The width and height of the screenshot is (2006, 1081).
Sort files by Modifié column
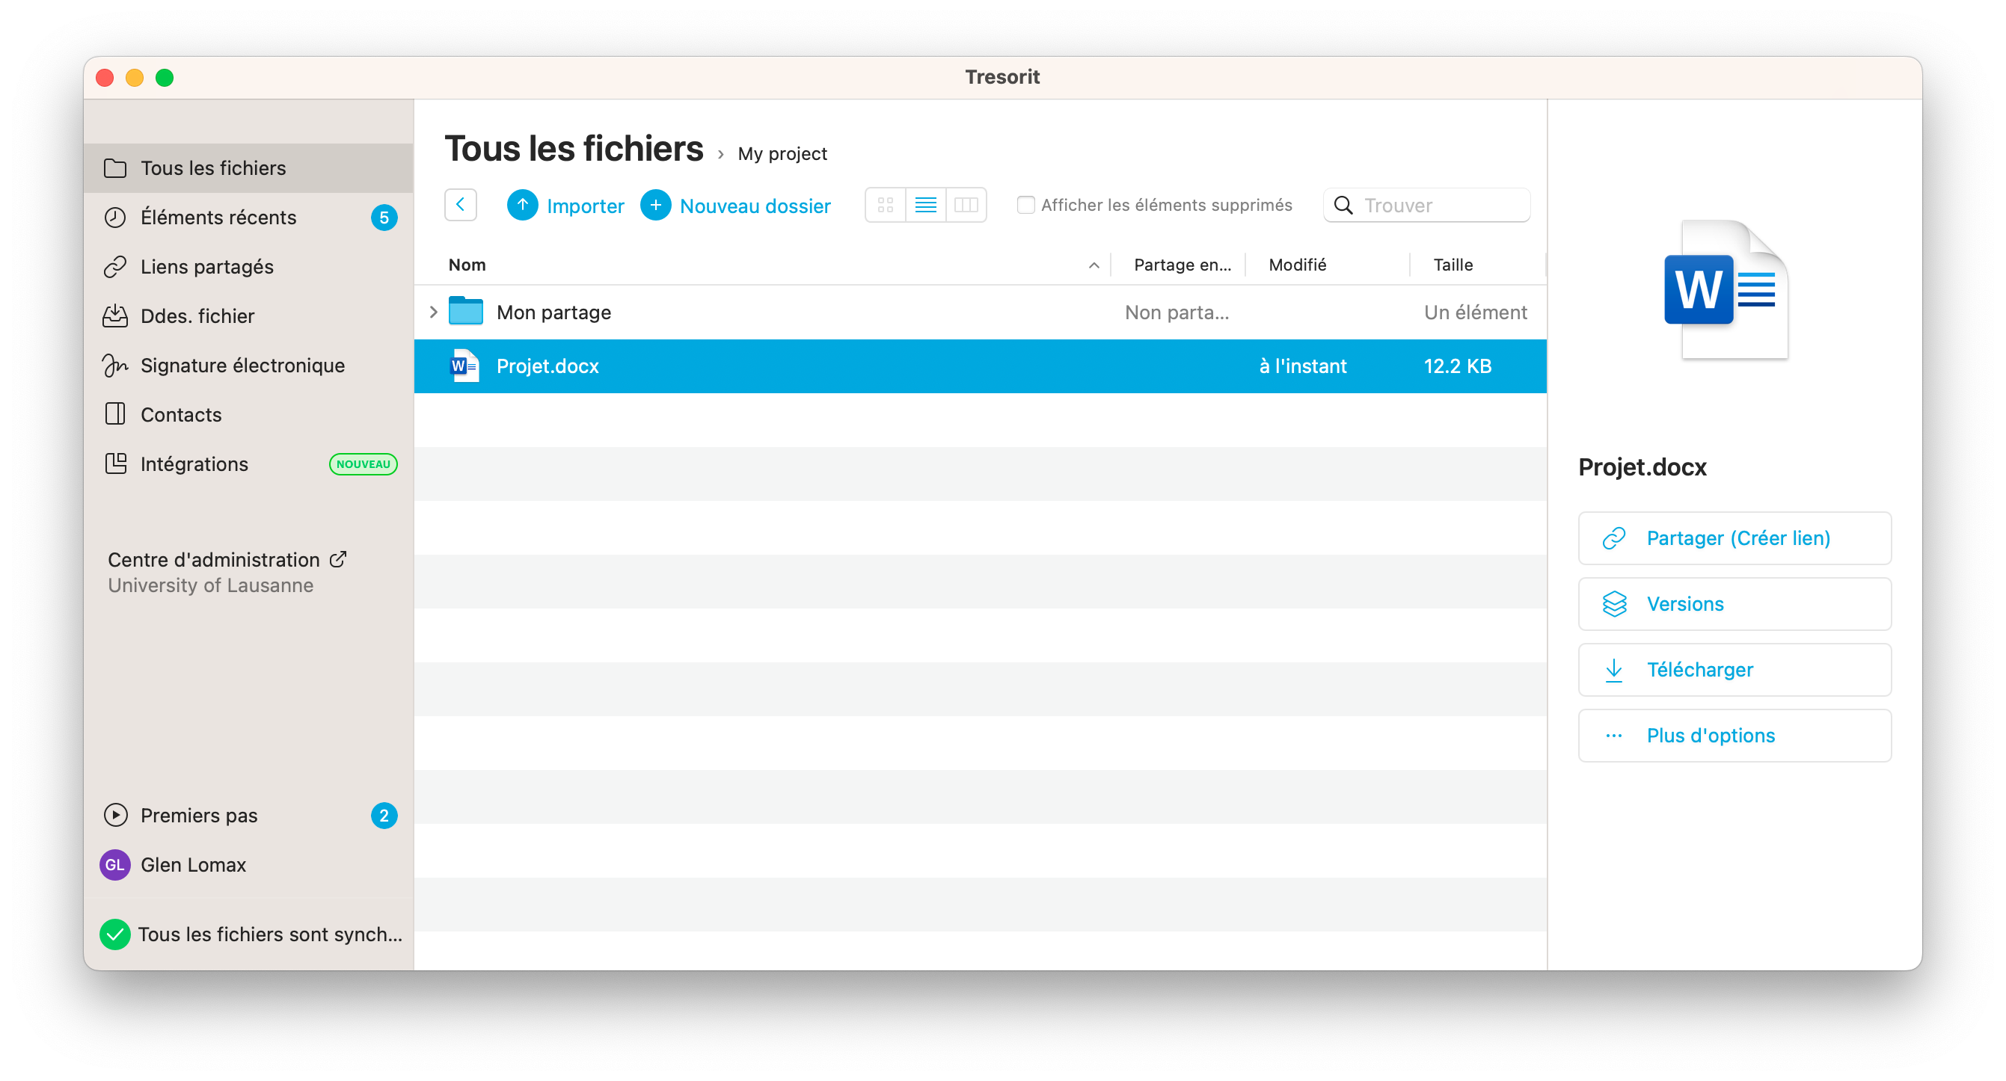tap(1297, 265)
